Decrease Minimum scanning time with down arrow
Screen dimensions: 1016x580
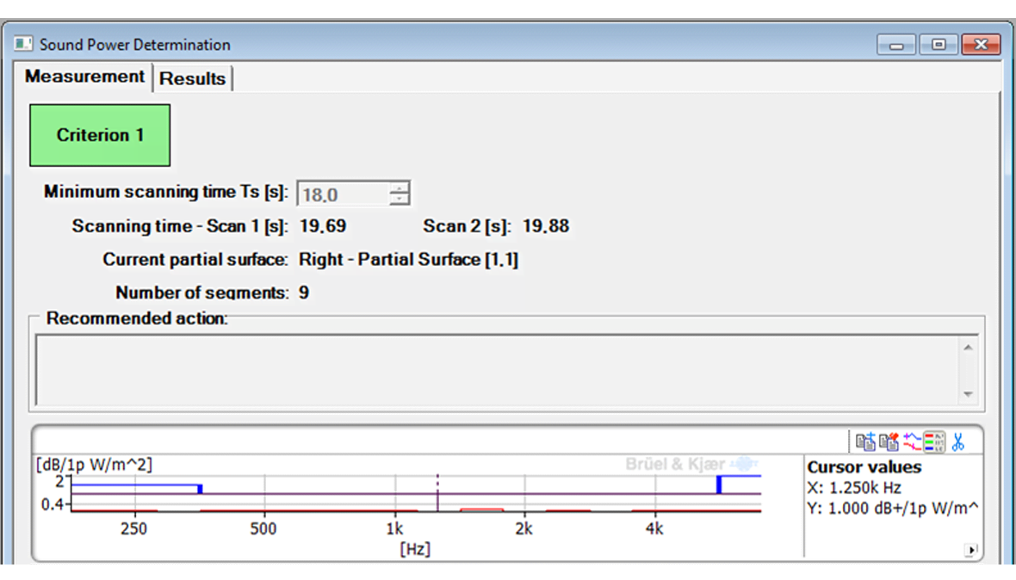point(399,201)
